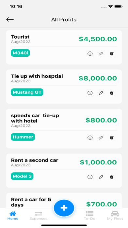The image size is (128, 228).
Task: Tap the M340i vehicle tag
Action: click(20, 53)
